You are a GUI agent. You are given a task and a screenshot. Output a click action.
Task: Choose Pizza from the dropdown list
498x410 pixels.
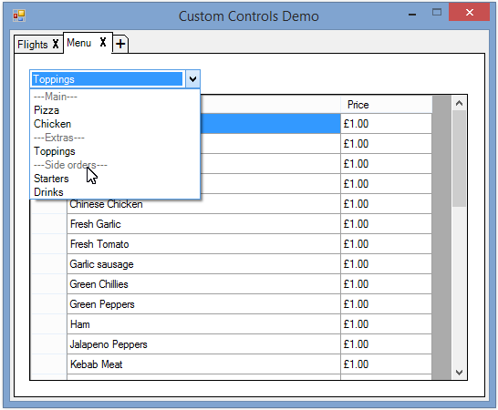click(x=115, y=110)
